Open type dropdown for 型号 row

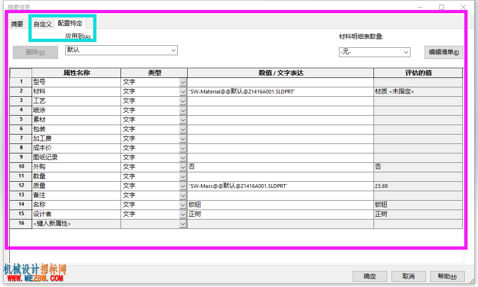[183, 82]
